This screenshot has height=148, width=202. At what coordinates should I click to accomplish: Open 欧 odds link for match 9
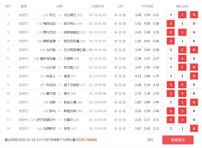[x=124, y=85]
